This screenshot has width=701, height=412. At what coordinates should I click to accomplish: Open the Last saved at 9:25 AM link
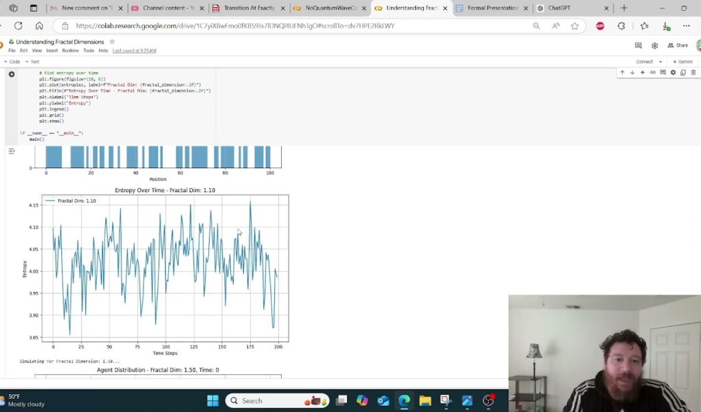click(135, 51)
